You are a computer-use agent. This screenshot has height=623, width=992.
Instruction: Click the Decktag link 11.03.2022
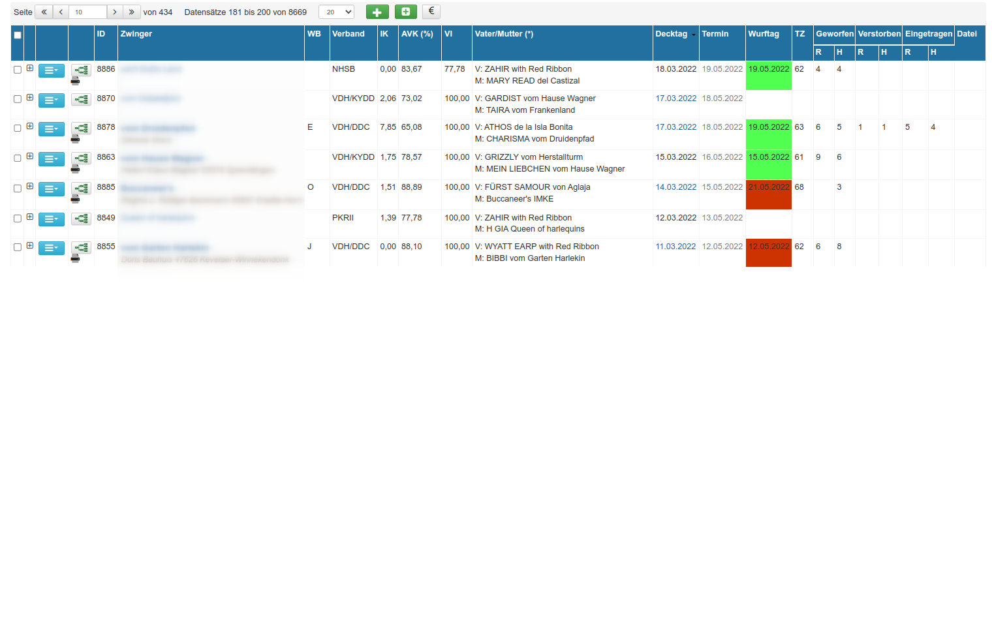click(x=675, y=247)
